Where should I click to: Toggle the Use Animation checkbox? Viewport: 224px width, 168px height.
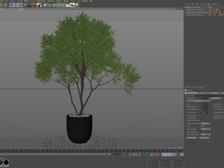[202, 116]
